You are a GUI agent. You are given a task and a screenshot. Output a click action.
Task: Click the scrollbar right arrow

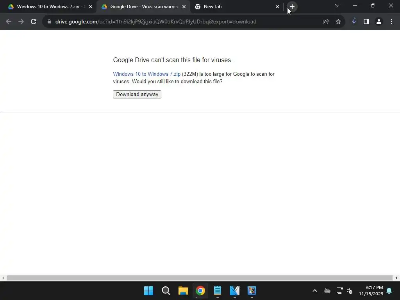pyautogui.click(x=397, y=278)
